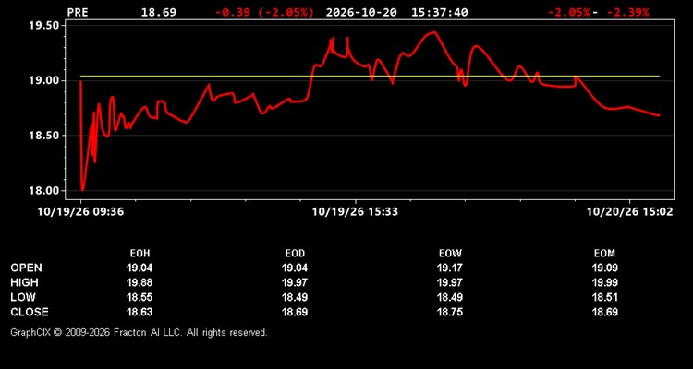
Task: Click the -2.39% range value in header
Action: pyautogui.click(x=627, y=12)
